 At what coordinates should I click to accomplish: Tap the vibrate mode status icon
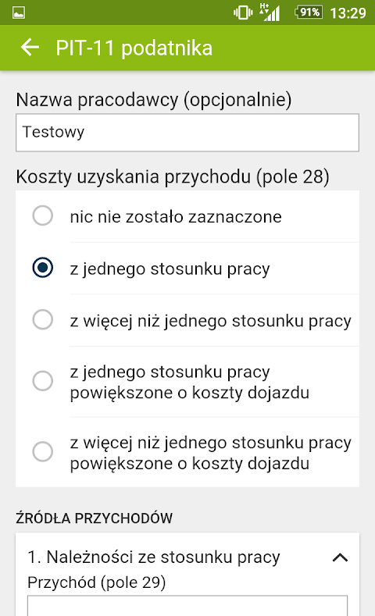243,12
